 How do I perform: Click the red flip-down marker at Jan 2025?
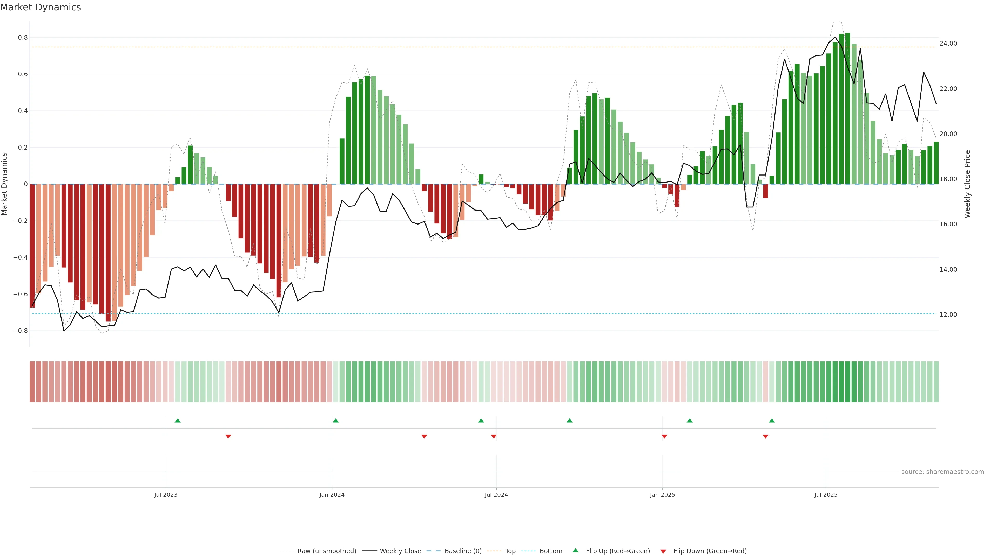coord(665,436)
